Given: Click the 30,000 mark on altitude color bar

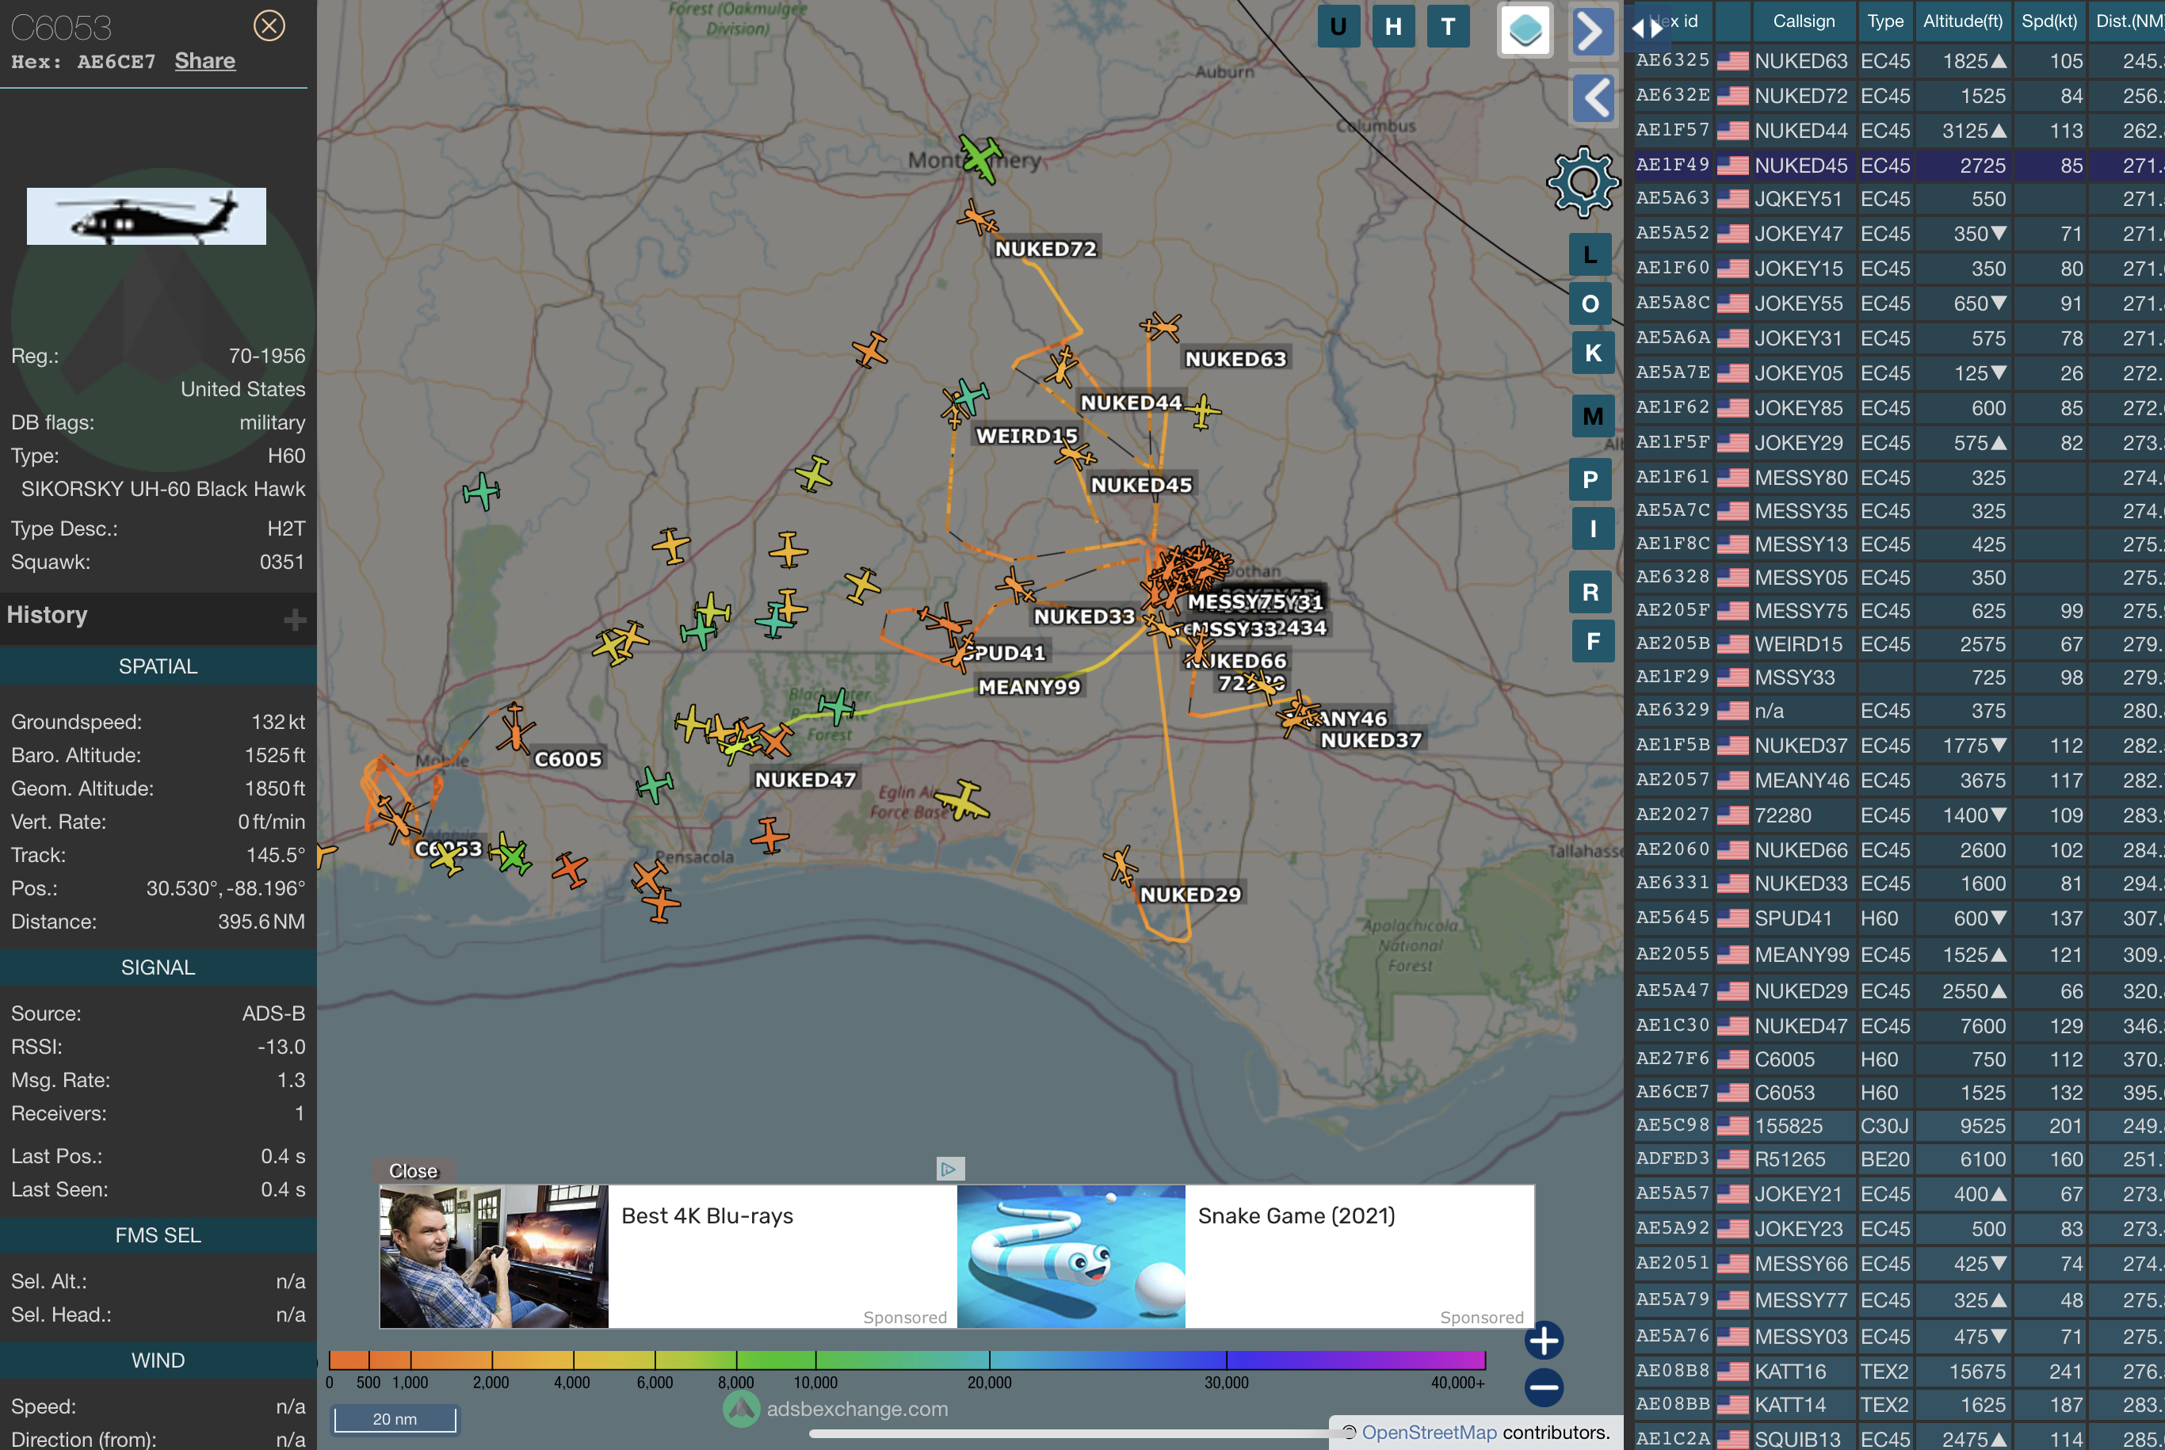Looking at the screenshot, I should pyautogui.click(x=1226, y=1383).
